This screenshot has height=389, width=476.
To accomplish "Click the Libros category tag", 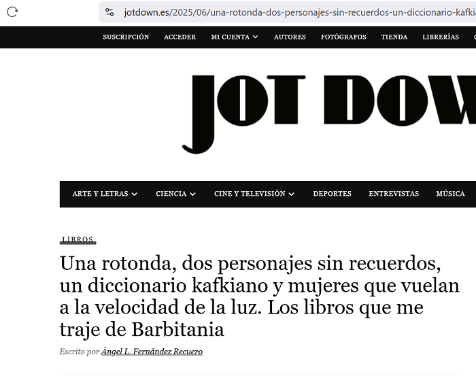I will [x=78, y=240].
